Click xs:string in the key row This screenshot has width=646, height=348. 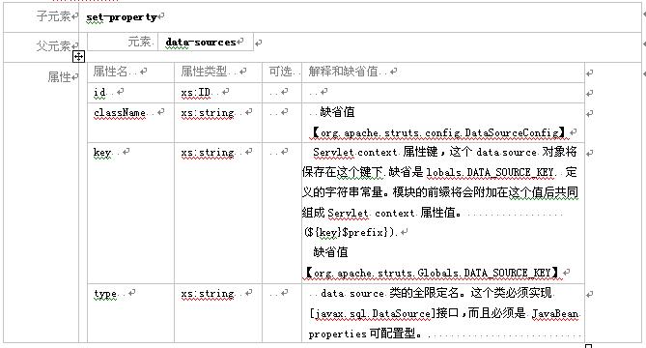(208, 153)
